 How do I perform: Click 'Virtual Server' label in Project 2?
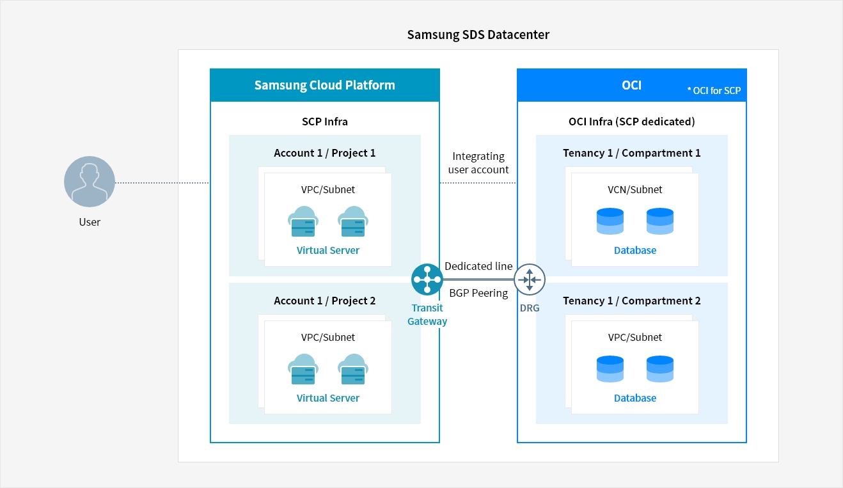(x=328, y=398)
